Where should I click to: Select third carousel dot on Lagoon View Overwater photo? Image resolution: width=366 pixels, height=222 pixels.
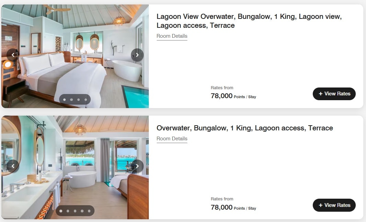coord(79,100)
